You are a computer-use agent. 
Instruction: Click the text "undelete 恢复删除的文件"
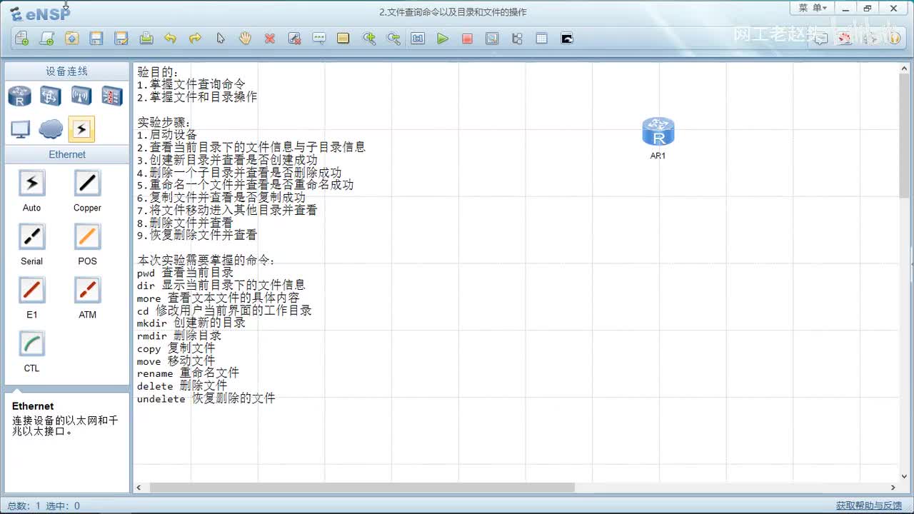(206, 398)
